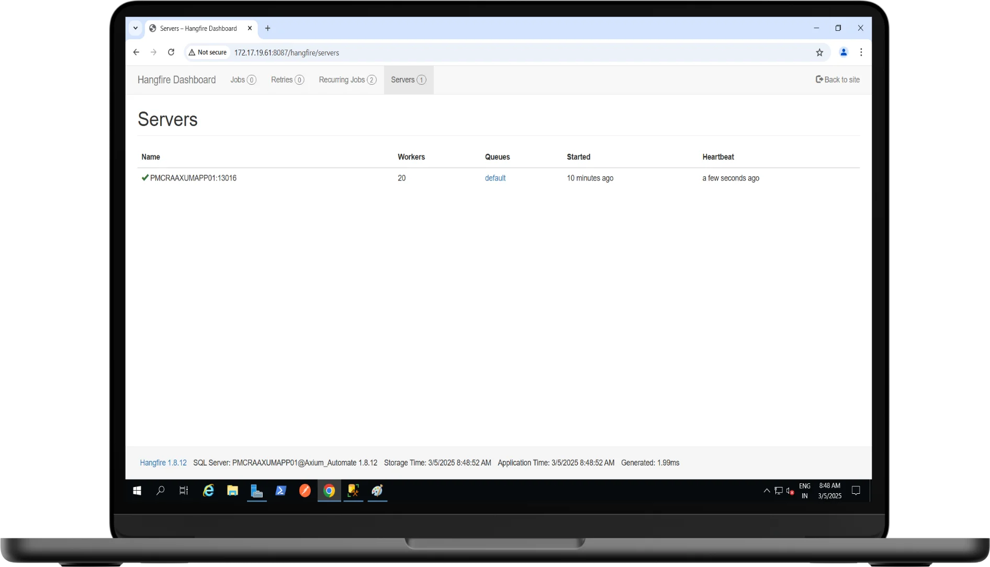Select the Servers tab
The width and height of the screenshot is (990, 567).
pos(409,80)
